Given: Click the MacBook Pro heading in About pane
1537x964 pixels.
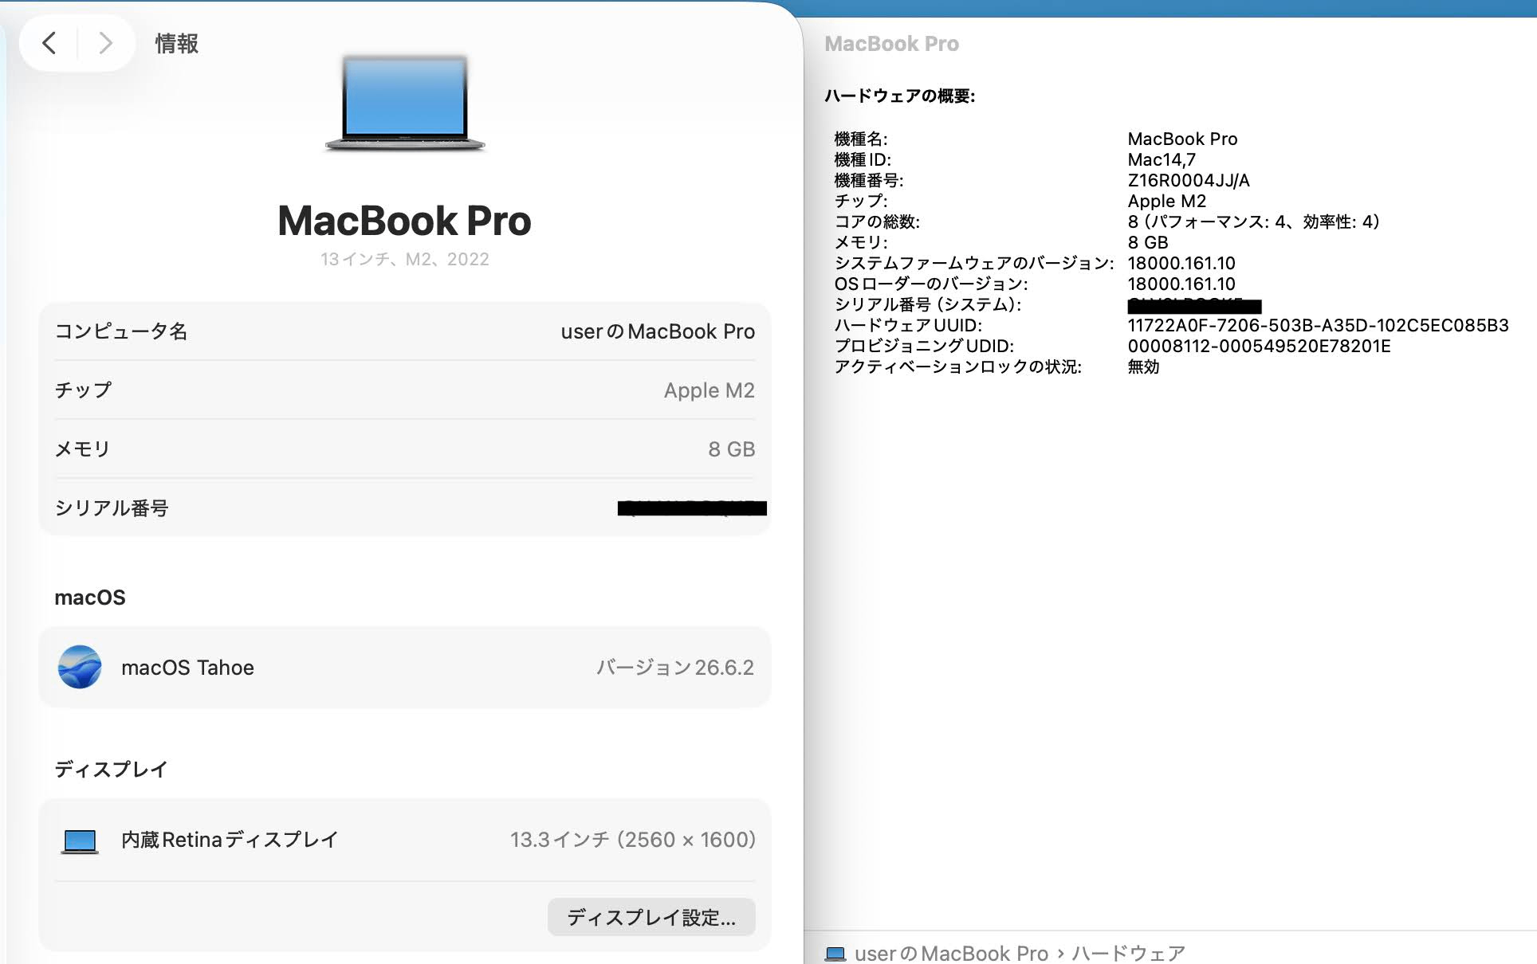Looking at the screenshot, I should (404, 221).
